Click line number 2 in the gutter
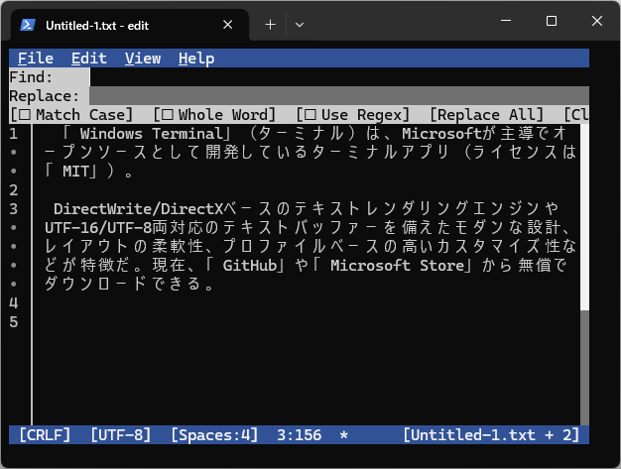The image size is (621, 469). [14, 190]
